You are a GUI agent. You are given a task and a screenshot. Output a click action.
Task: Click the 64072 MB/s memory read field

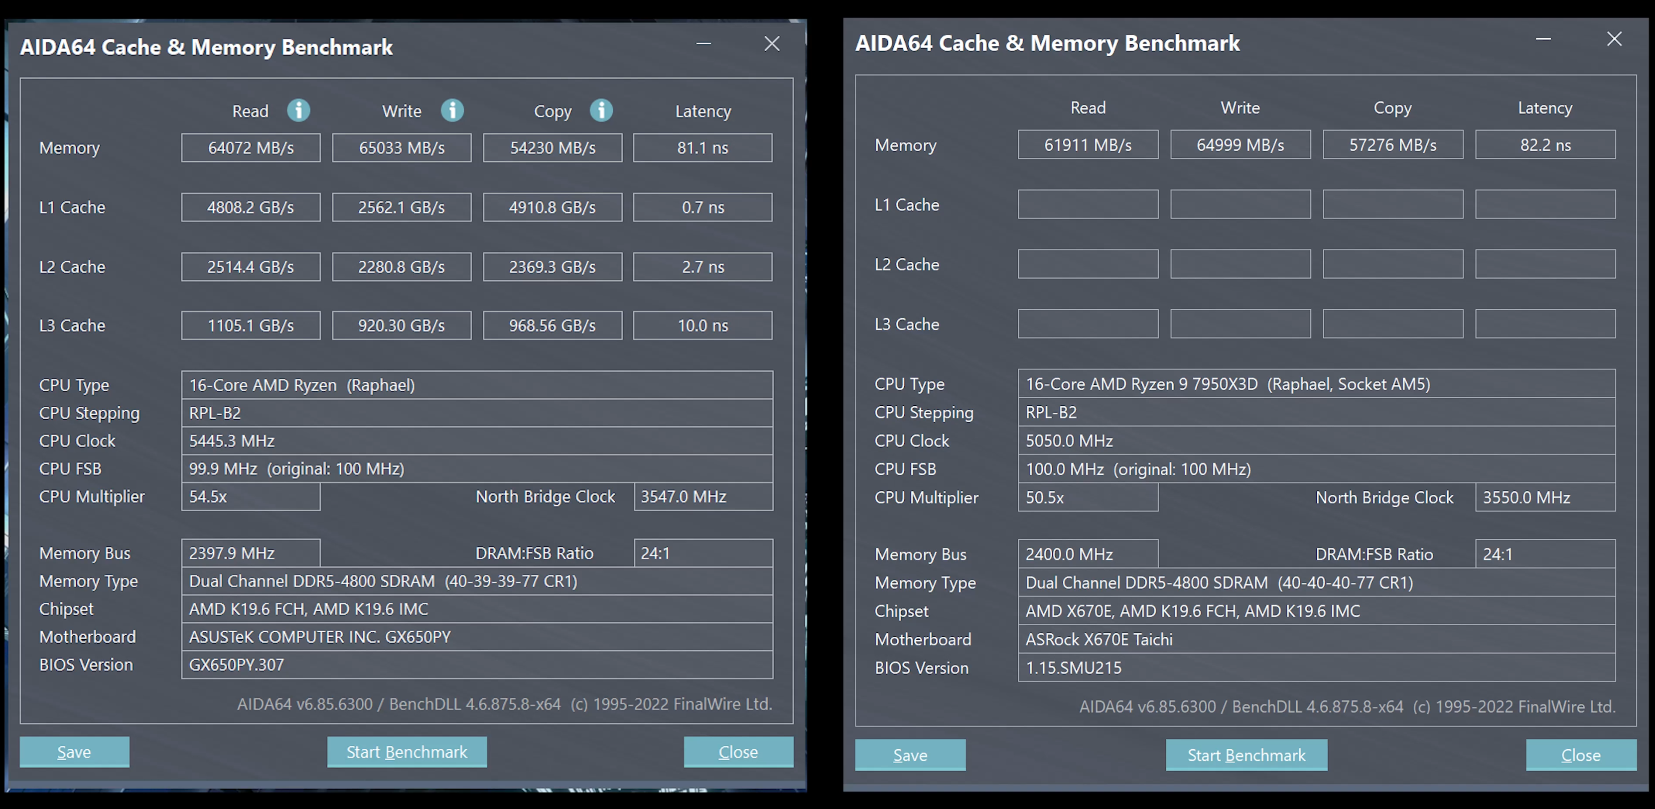(x=251, y=148)
